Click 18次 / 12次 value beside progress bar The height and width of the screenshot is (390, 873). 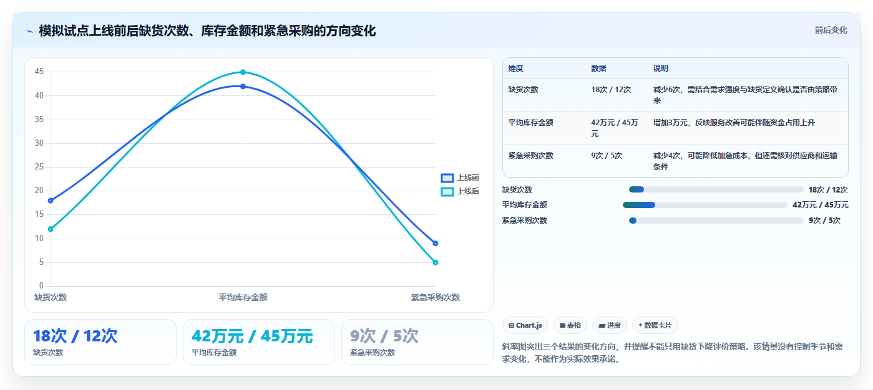click(x=828, y=189)
